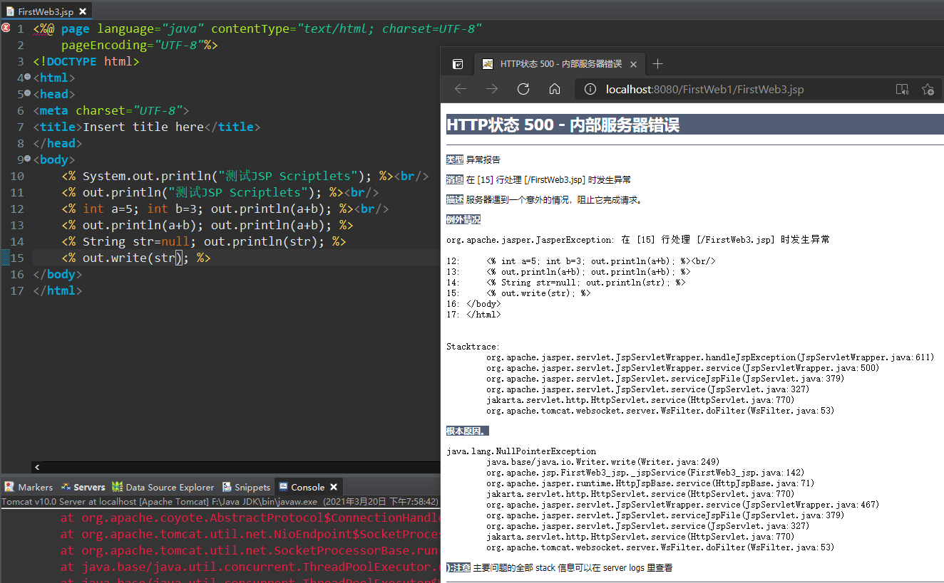Image resolution: width=944 pixels, height=583 pixels.
Task: Click 'pageEncoding' on line 2
Action: click(103, 45)
